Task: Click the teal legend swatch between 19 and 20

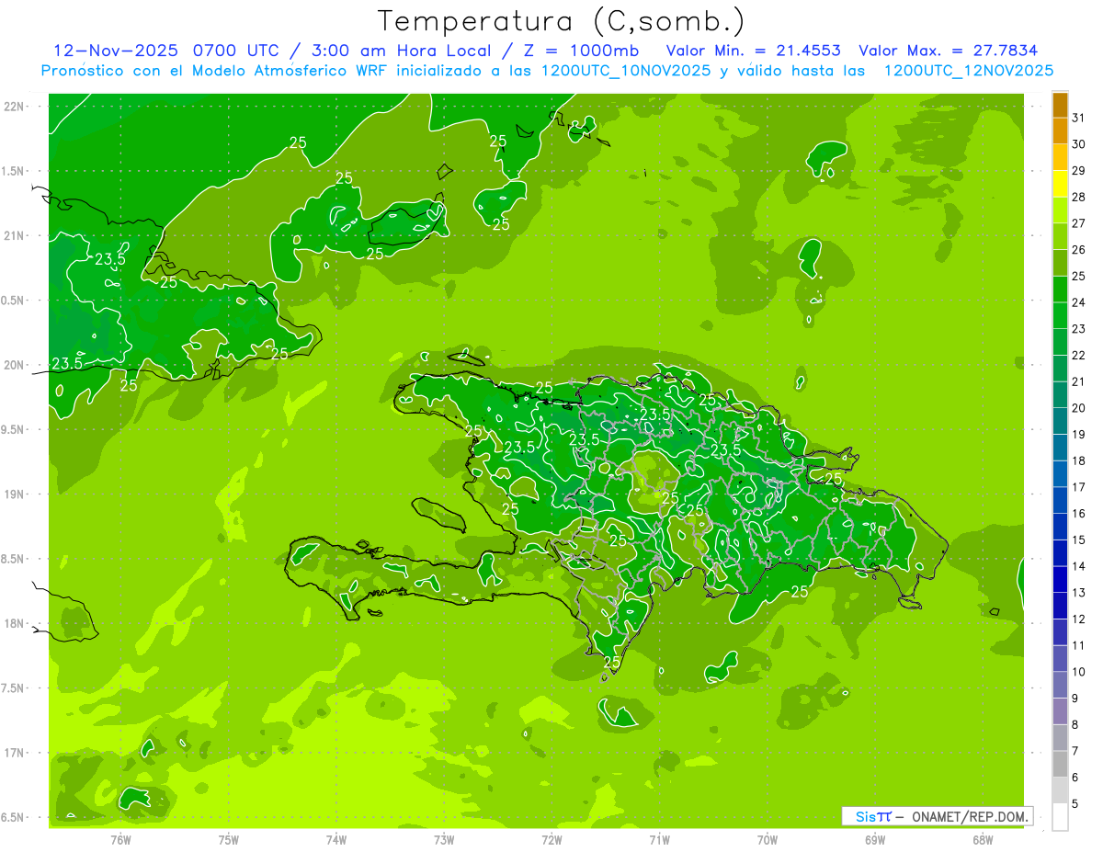Action: pyautogui.click(x=1060, y=422)
